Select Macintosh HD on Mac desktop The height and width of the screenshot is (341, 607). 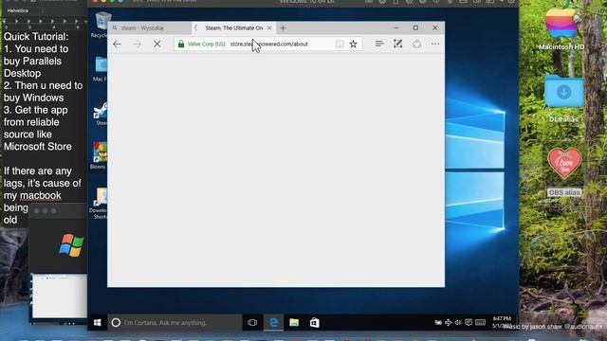click(x=561, y=29)
